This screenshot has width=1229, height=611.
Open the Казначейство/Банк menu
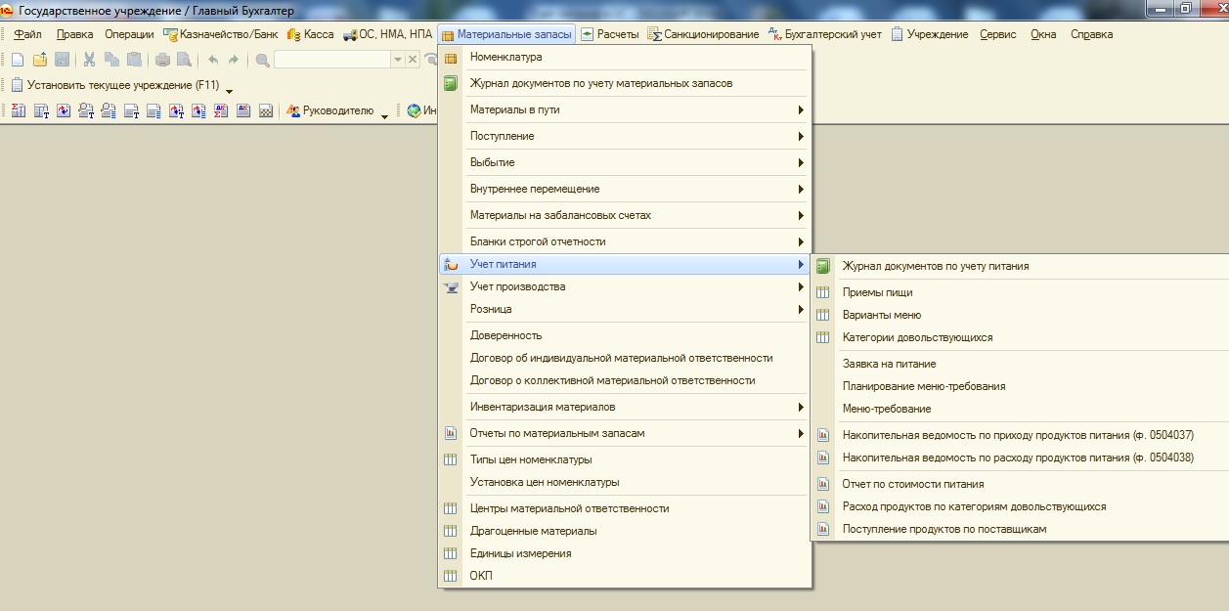pos(221,34)
